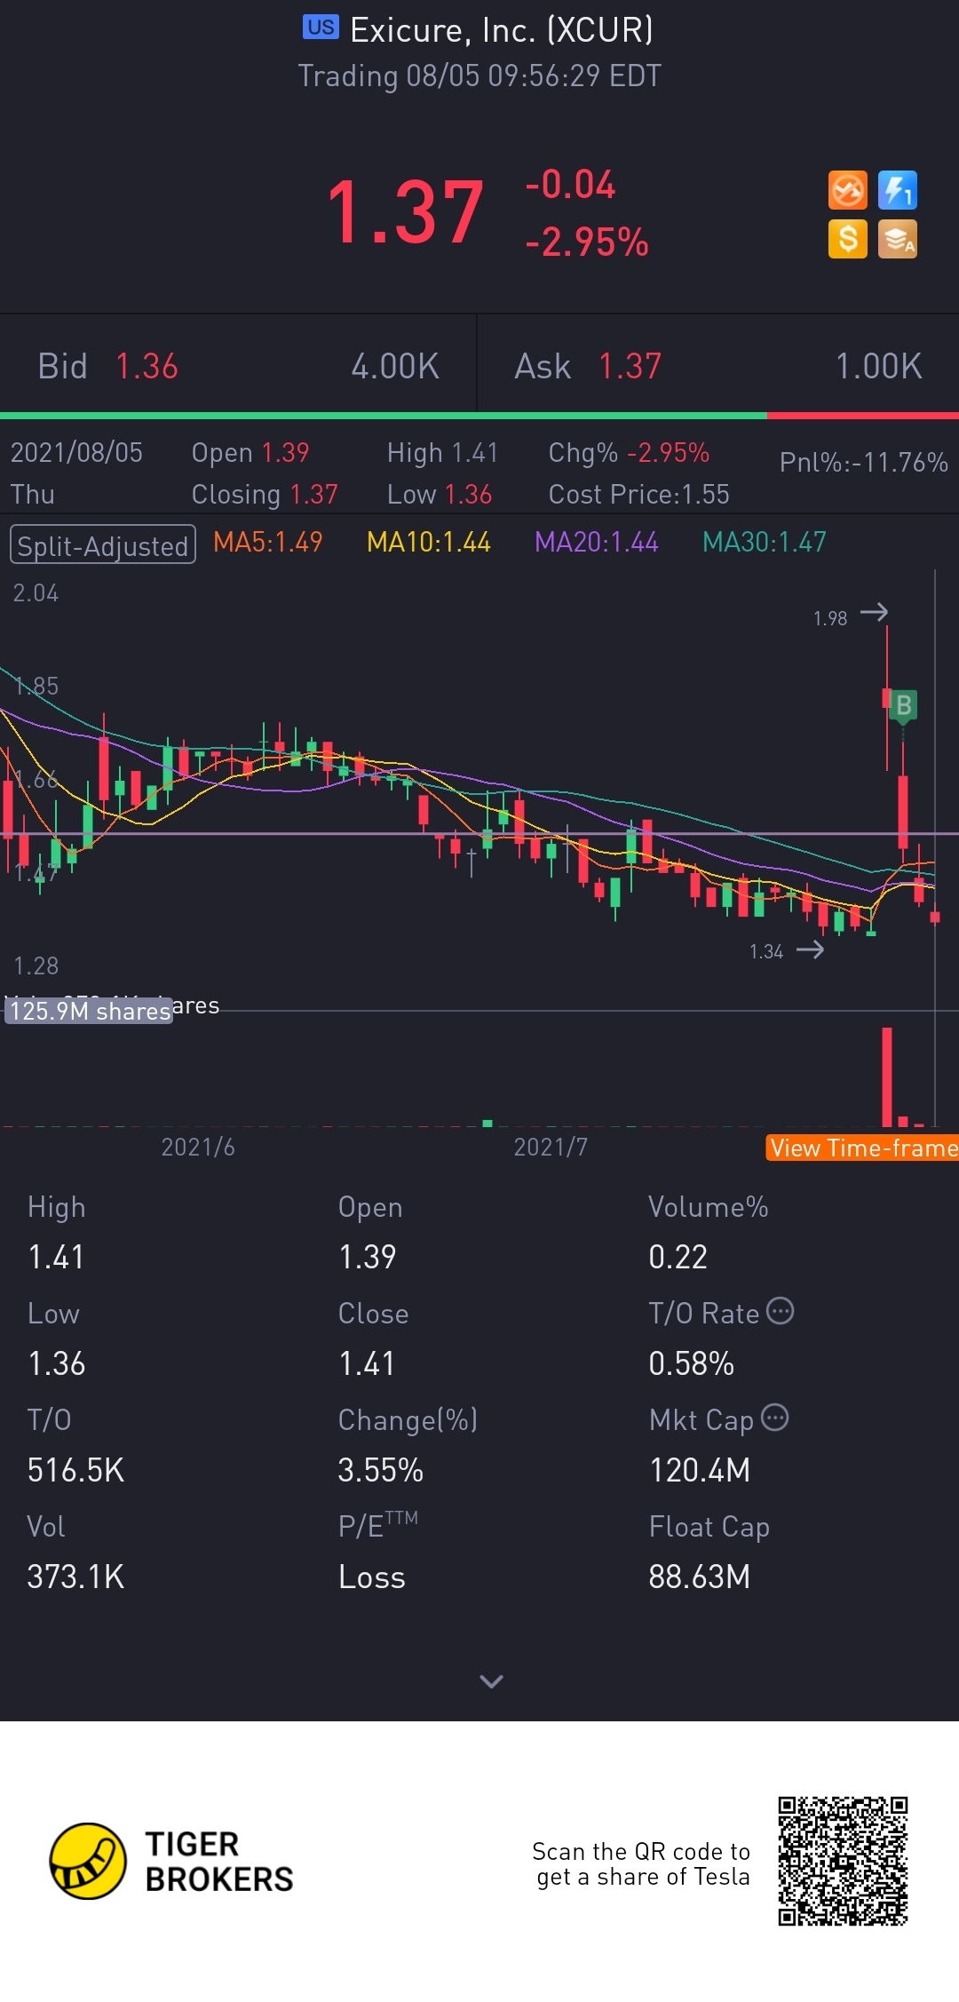Tap the bid size 4.00K
The height and width of the screenshot is (2002, 959).
tap(395, 366)
